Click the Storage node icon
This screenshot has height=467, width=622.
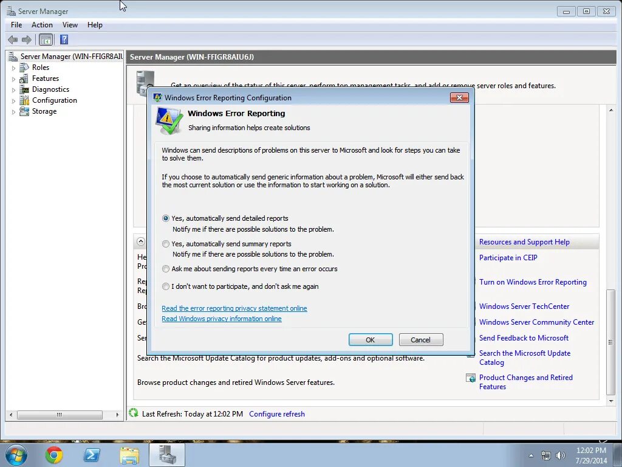24,112
